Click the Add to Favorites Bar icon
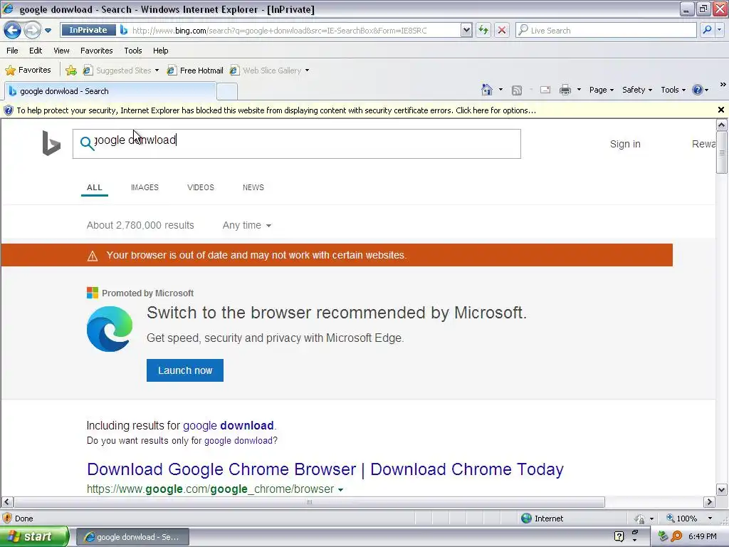This screenshot has width=729, height=547. pos(71,71)
